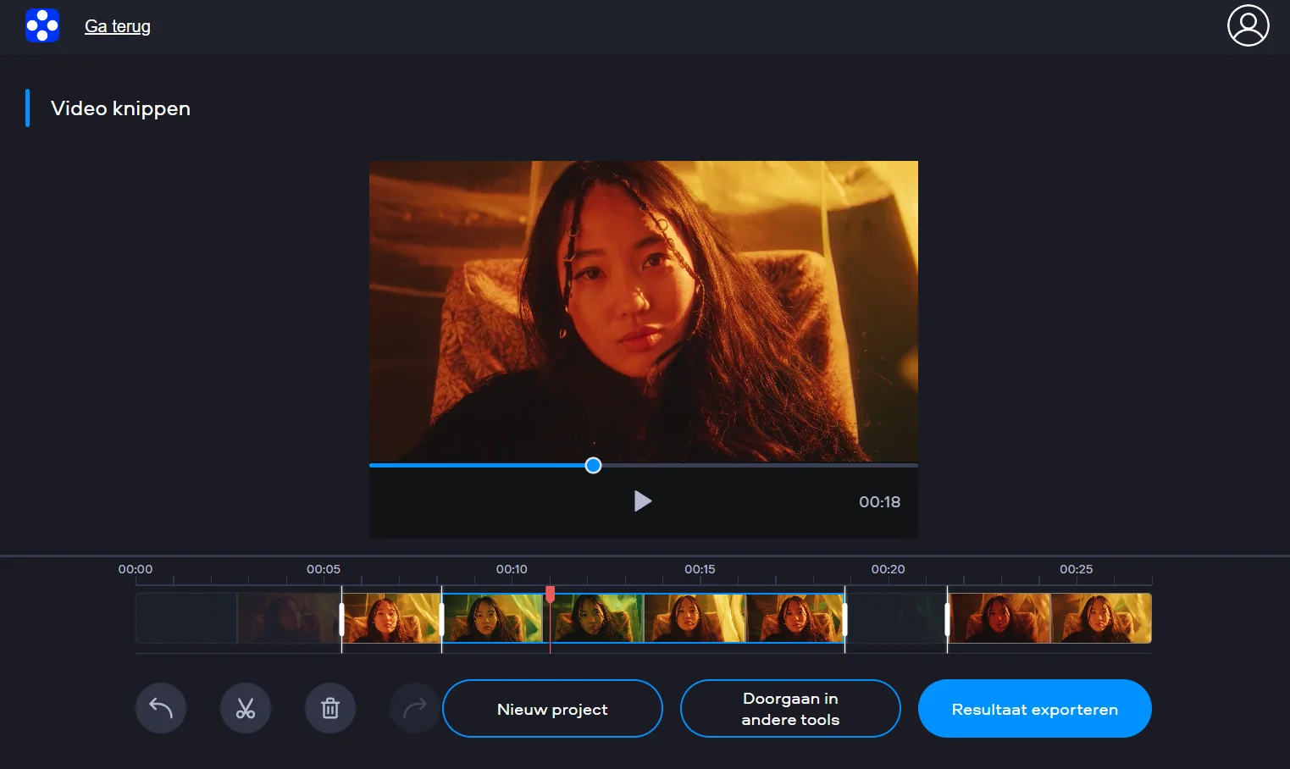Play the video preview
1290x769 pixels.
[x=643, y=501]
